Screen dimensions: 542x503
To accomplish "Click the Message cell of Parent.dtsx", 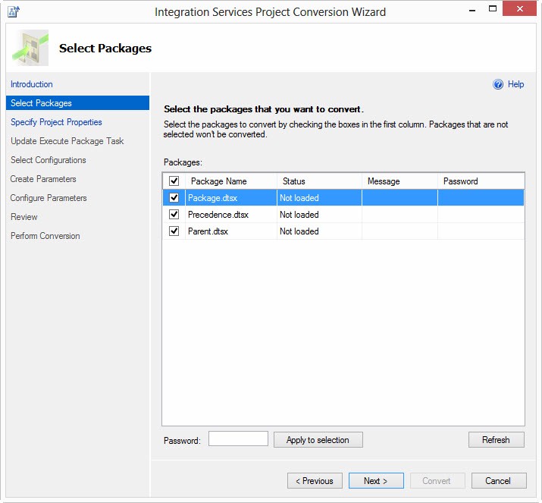I will (x=400, y=231).
